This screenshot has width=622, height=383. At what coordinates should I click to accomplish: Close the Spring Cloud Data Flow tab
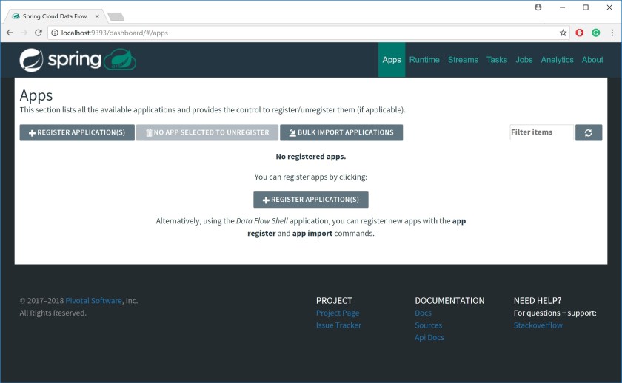coord(97,16)
